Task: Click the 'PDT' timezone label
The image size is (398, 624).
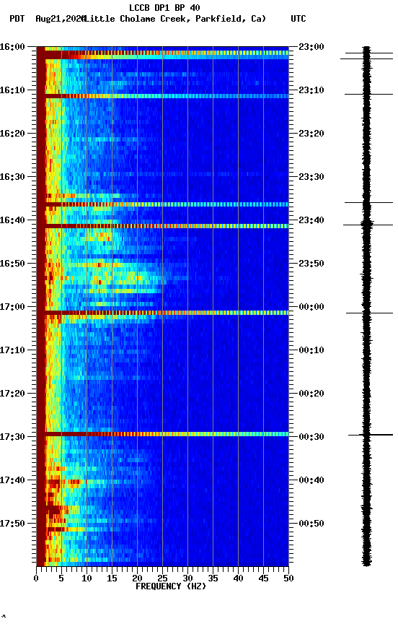Action: 17,19
